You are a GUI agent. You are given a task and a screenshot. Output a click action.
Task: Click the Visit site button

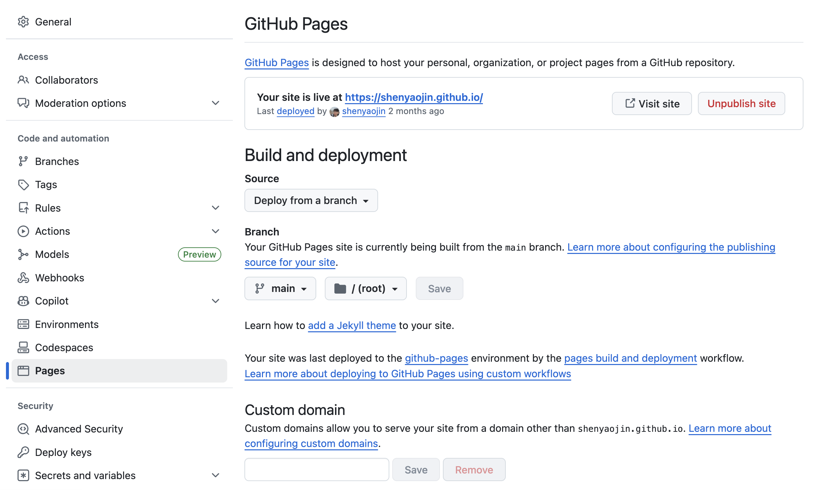point(651,103)
